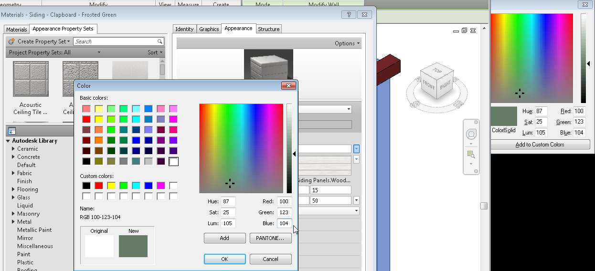Select Miscellaneous in library tree
Viewport: 595px width, 271px height.
point(35,246)
